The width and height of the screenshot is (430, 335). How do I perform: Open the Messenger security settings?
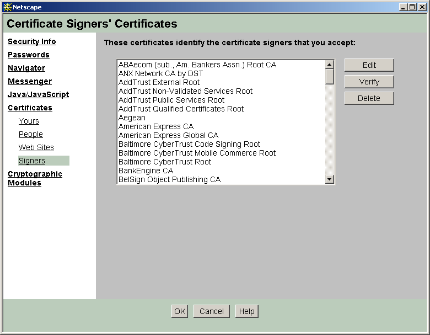[x=30, y=81]
